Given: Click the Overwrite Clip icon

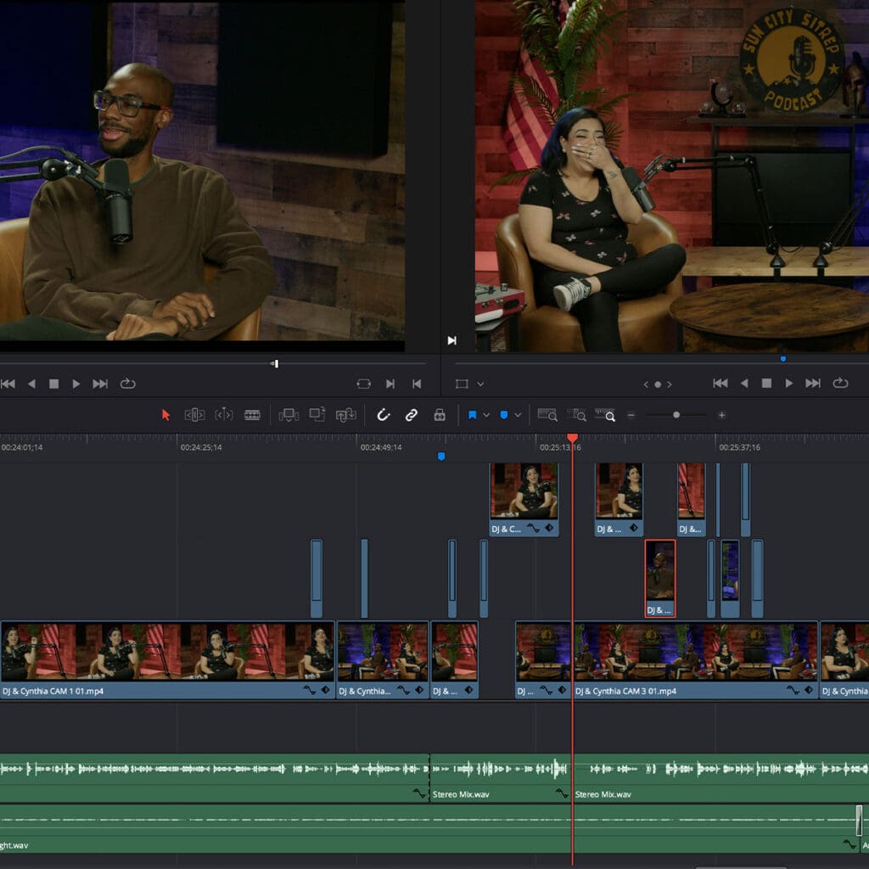Looking at the screenshot, I should [x=317, y=415].
